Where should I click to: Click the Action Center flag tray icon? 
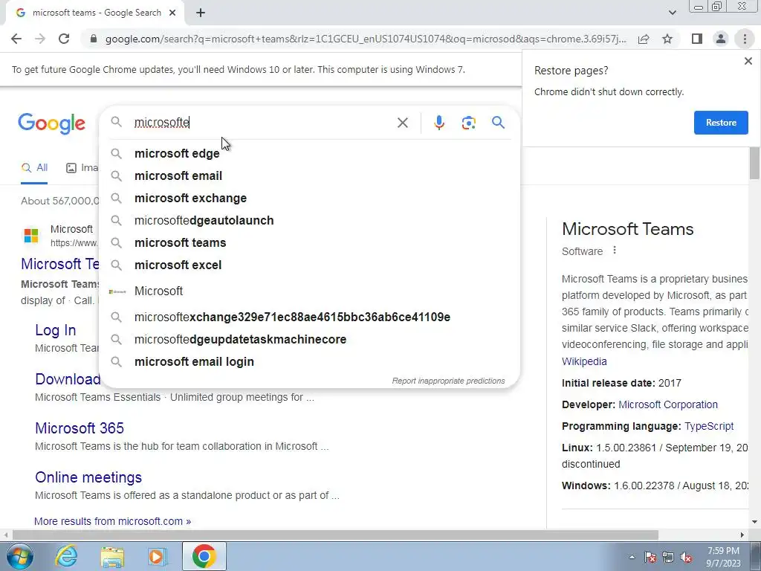pyautogui.click(x=650, y=557)
